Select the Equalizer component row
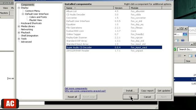 point(114,24)
